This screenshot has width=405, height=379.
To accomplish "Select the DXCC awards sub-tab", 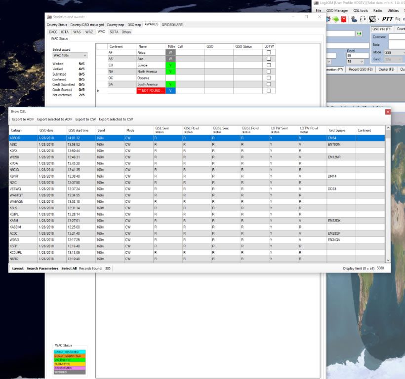I will 53,32.
